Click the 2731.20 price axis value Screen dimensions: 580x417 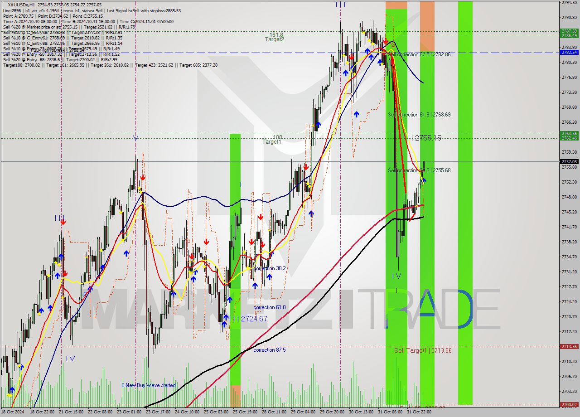[x=569, y=272]
